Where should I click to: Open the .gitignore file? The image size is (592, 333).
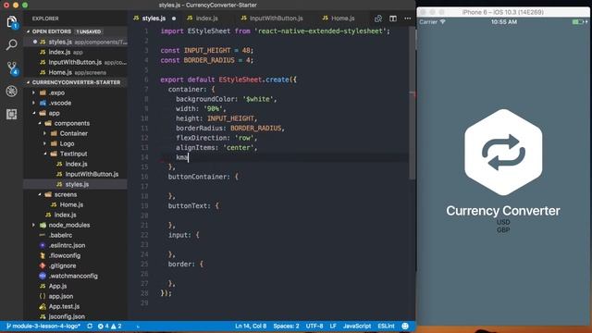(76, 265)
